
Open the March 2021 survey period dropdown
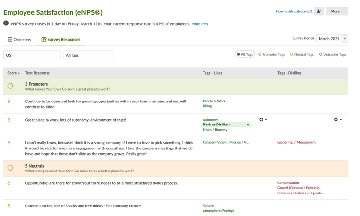point(332,39)
